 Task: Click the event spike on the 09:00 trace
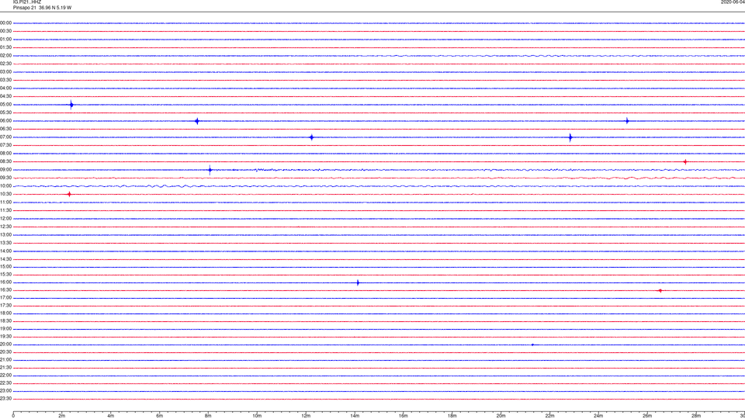coord(210,170)
